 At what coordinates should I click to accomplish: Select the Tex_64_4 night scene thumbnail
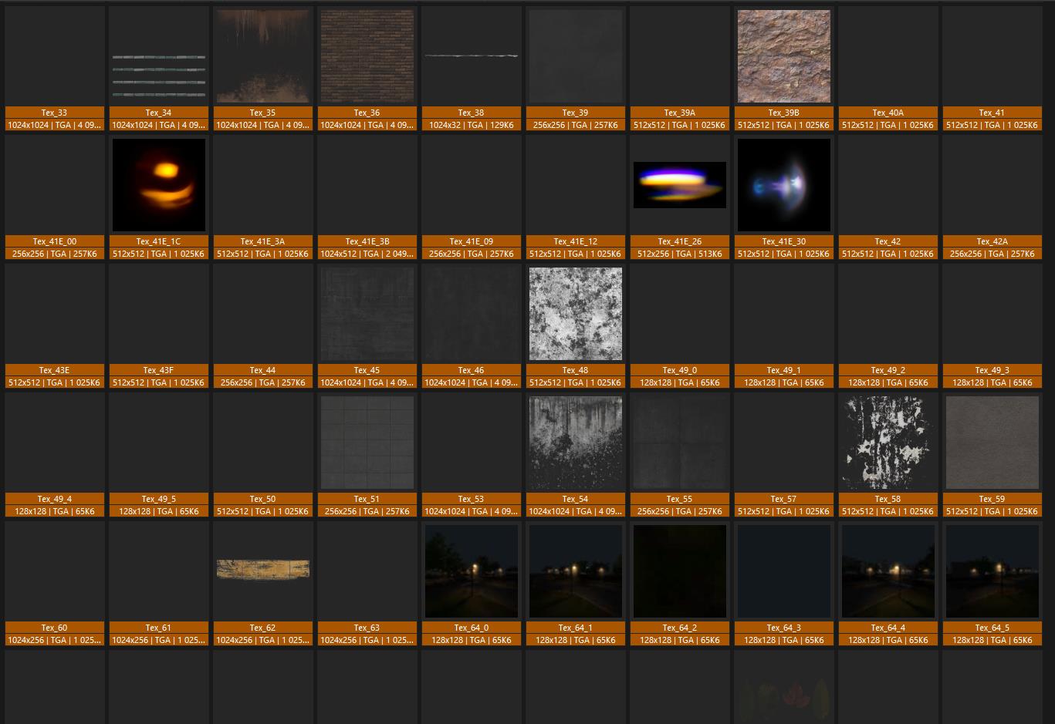888,571
